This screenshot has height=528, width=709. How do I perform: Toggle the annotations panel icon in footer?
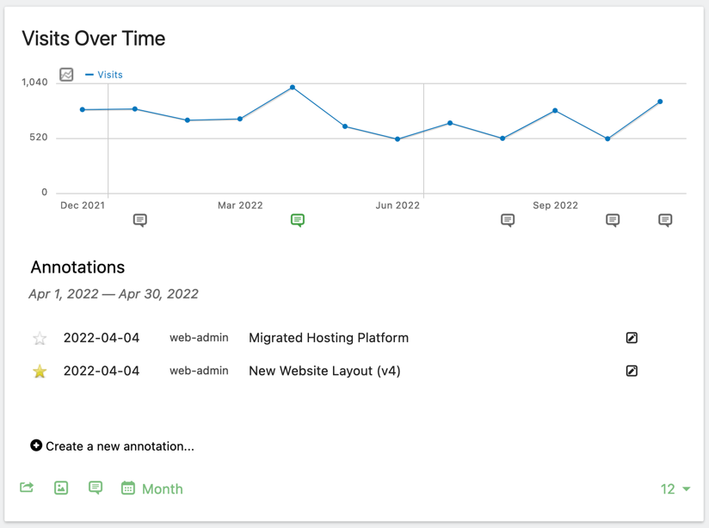click(x=96, y=488)
